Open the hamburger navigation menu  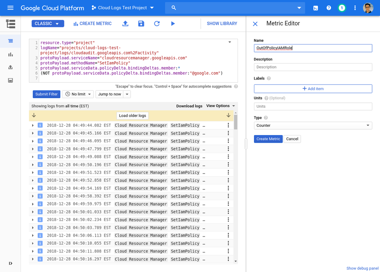pyautogui.click(x=10, y=8)
